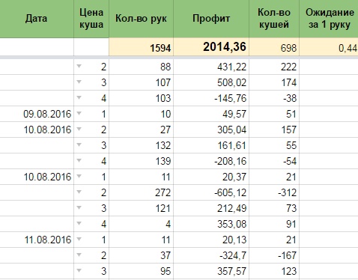Image resolution: width=358 pixels, height=280 pixels.
Task: Select profit cell 212,49
Action: [211, 208]
